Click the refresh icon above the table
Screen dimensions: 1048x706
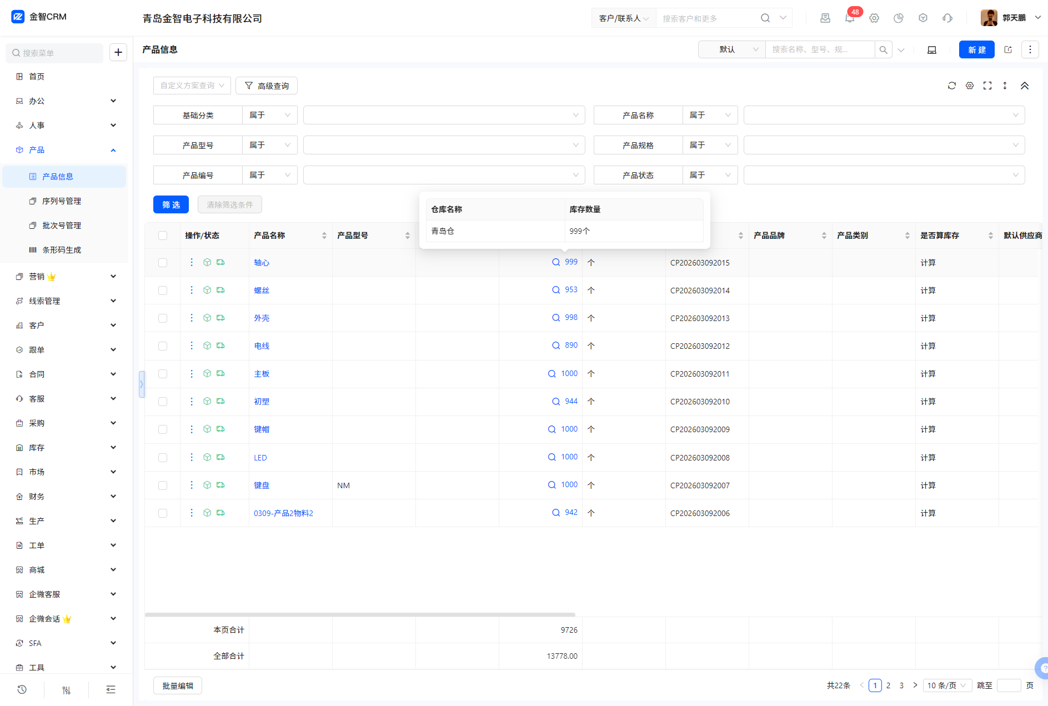pyautogui.click(x=952, y=86)
